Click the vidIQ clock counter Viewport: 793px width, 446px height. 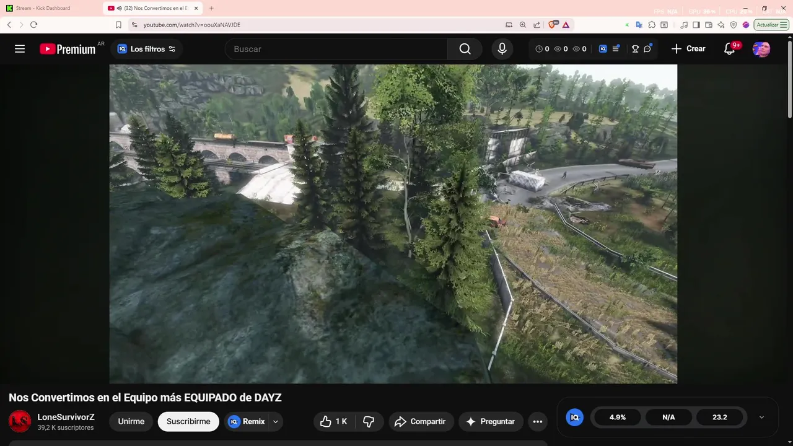pos(543,49)
